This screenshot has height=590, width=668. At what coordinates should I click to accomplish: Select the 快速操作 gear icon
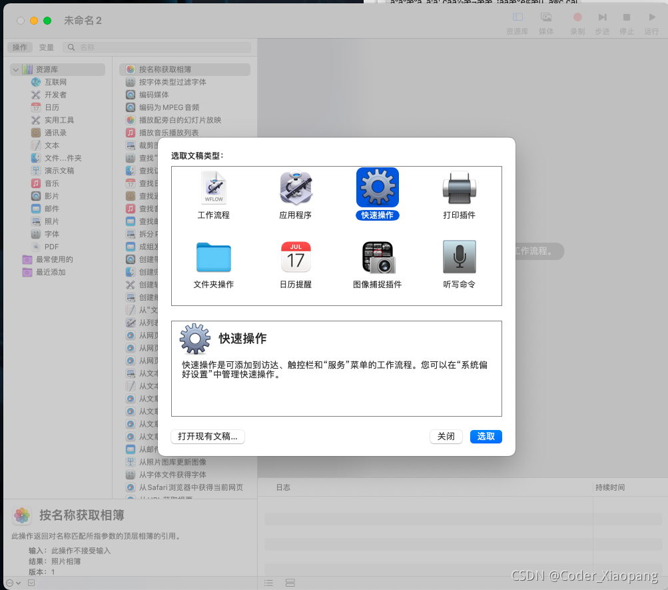(378, 187)
